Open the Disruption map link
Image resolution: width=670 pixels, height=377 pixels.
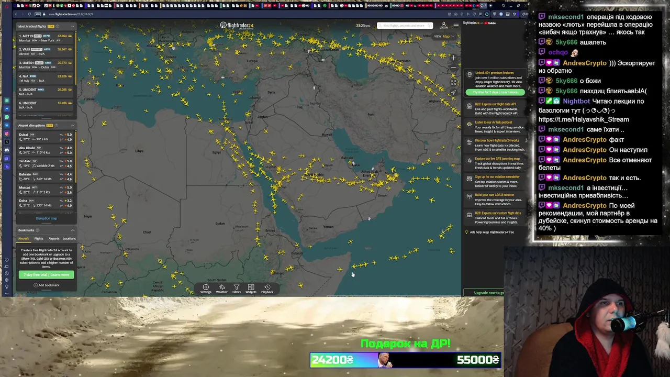pyautogui.click(x=46, y=218)
